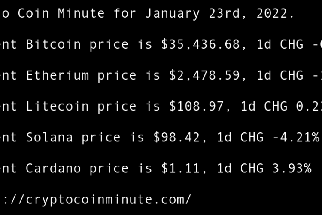Click the word Etherium
Screen dimensions: 322x215
(57, 75)
